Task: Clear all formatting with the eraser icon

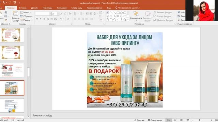Action: 70,14
